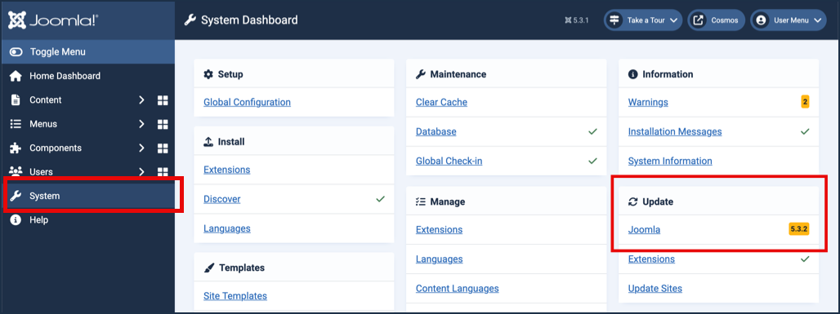
Task: Select System in the sidebar menu
Action: [87, 196]
